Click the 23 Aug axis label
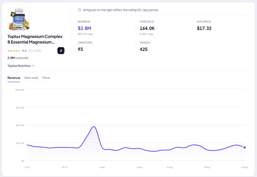 pyautogui.click(x=244, y=167)
